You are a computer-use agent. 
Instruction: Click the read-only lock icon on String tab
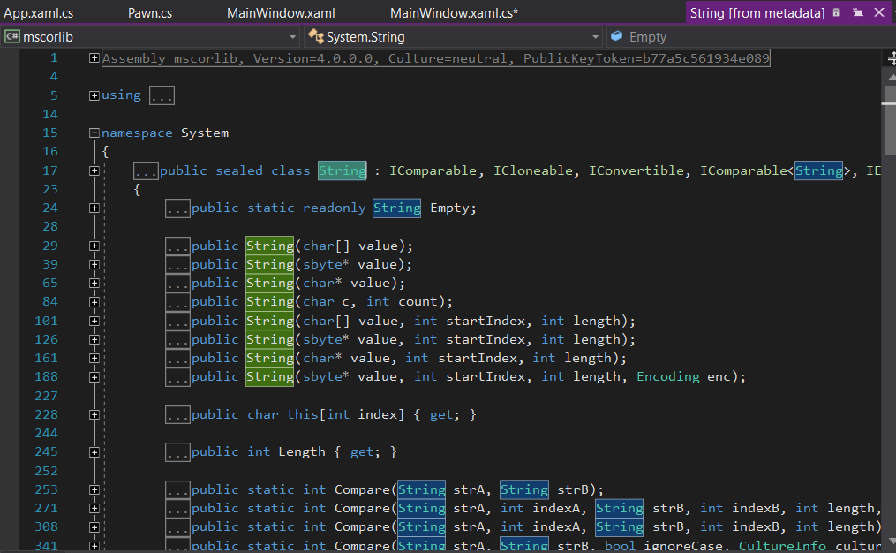[x=836, y=12]
